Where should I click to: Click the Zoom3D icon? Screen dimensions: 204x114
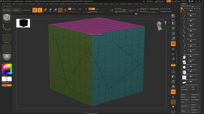coord(173,82)
